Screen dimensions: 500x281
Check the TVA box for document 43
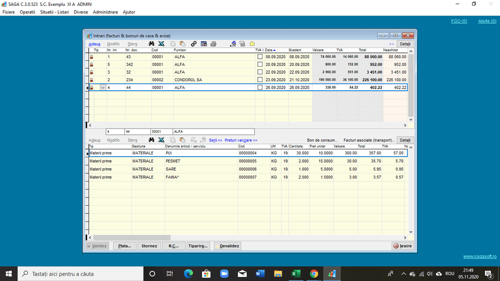coord(260,57)
